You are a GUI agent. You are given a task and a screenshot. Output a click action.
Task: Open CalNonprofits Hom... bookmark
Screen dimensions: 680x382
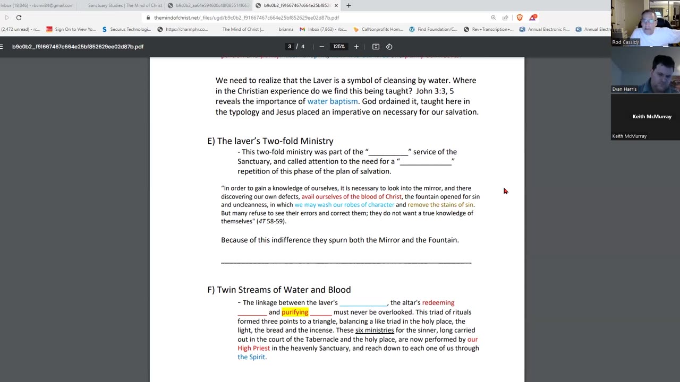[x=378, y=29]
